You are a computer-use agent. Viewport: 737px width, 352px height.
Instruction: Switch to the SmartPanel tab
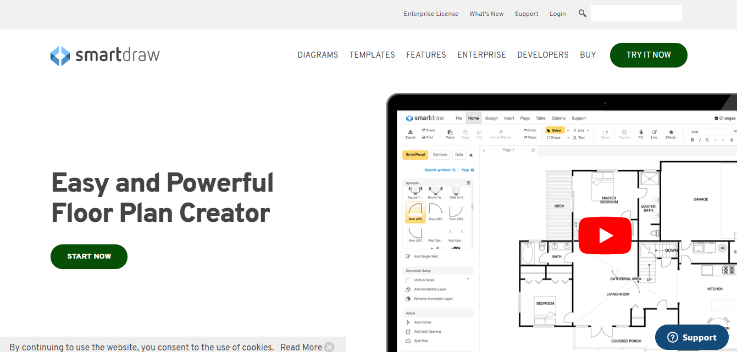click(415, 155)
